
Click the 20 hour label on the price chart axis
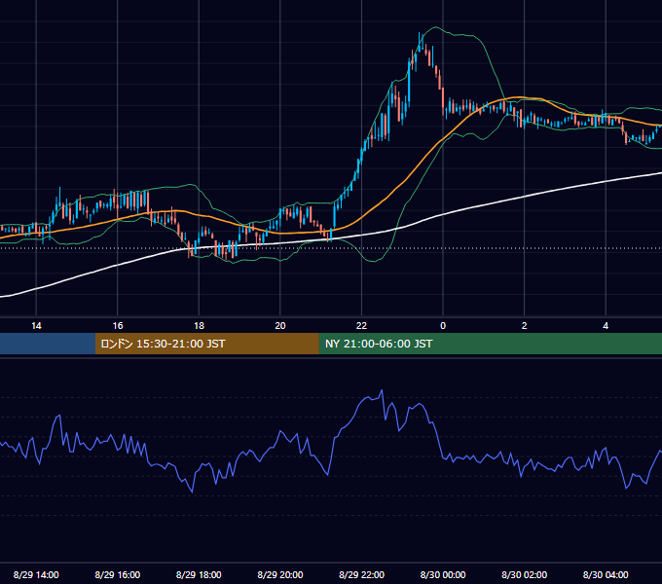[280, 326]
